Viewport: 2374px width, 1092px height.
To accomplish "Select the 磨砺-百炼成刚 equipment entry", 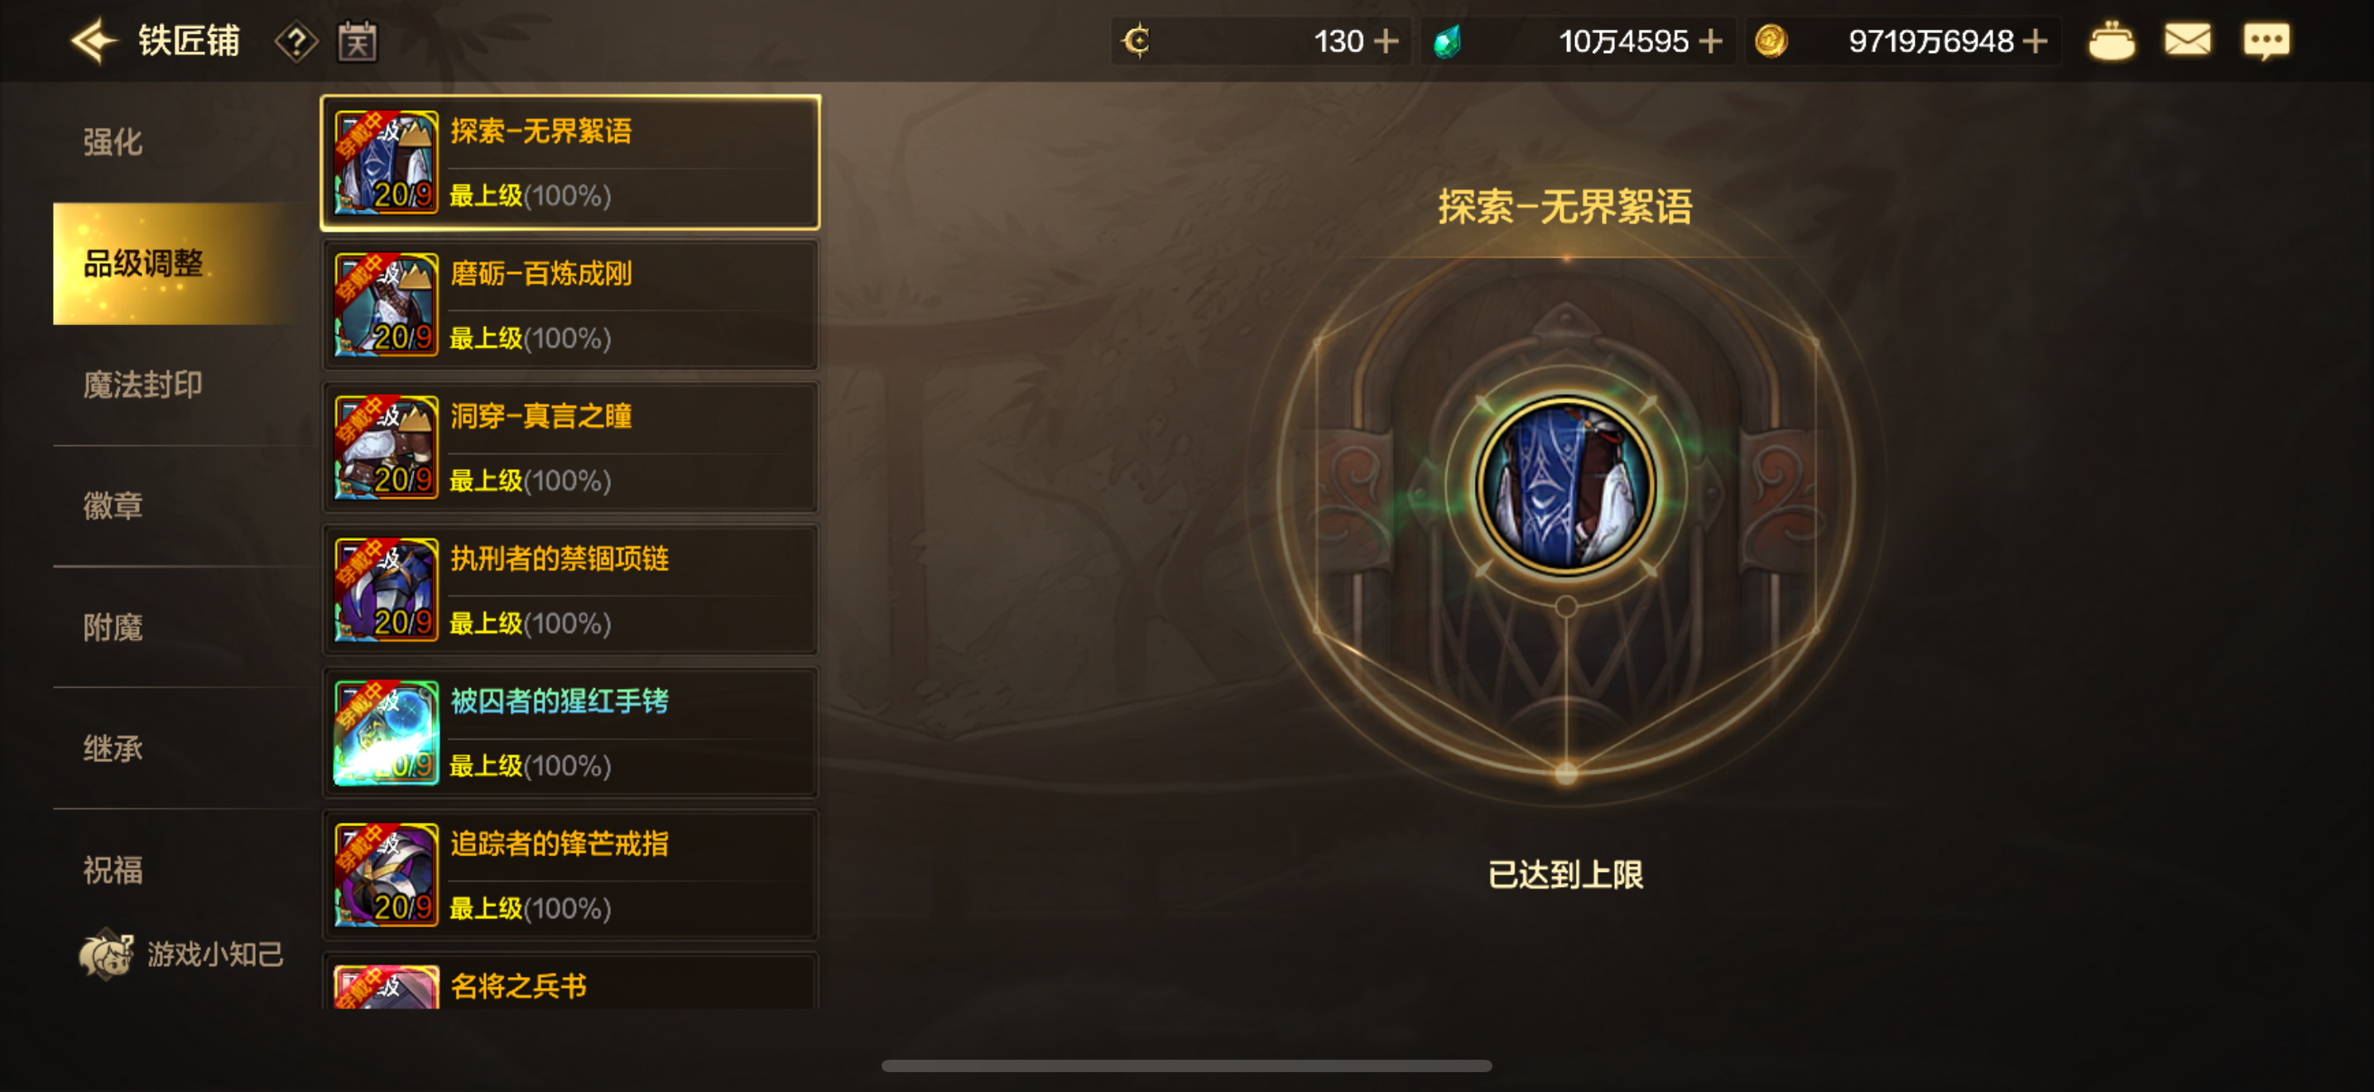I will [569, 304].
